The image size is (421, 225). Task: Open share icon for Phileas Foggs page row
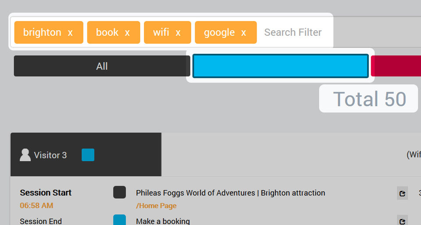(x=402, y=193)
